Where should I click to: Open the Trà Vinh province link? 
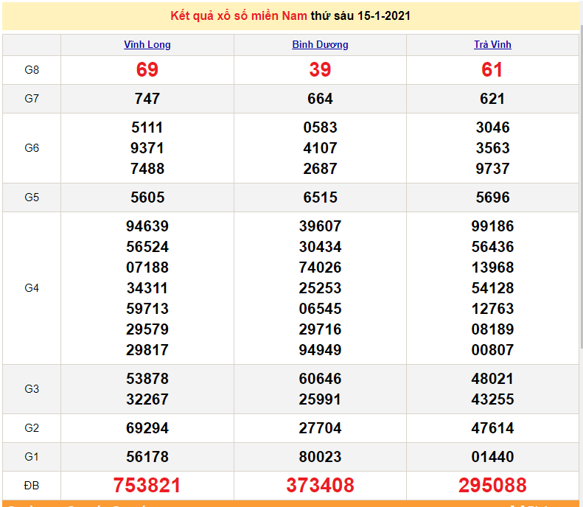[492, 44]
